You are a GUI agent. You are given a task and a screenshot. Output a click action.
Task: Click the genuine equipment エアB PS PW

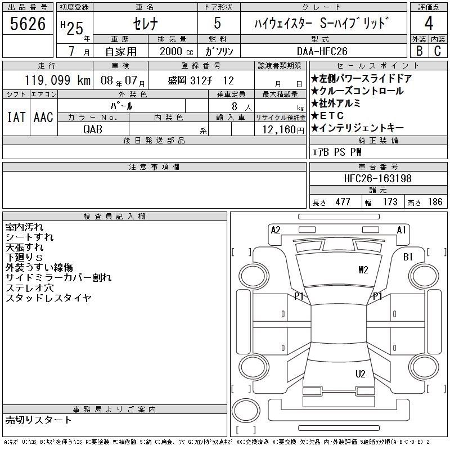point(336,152)
